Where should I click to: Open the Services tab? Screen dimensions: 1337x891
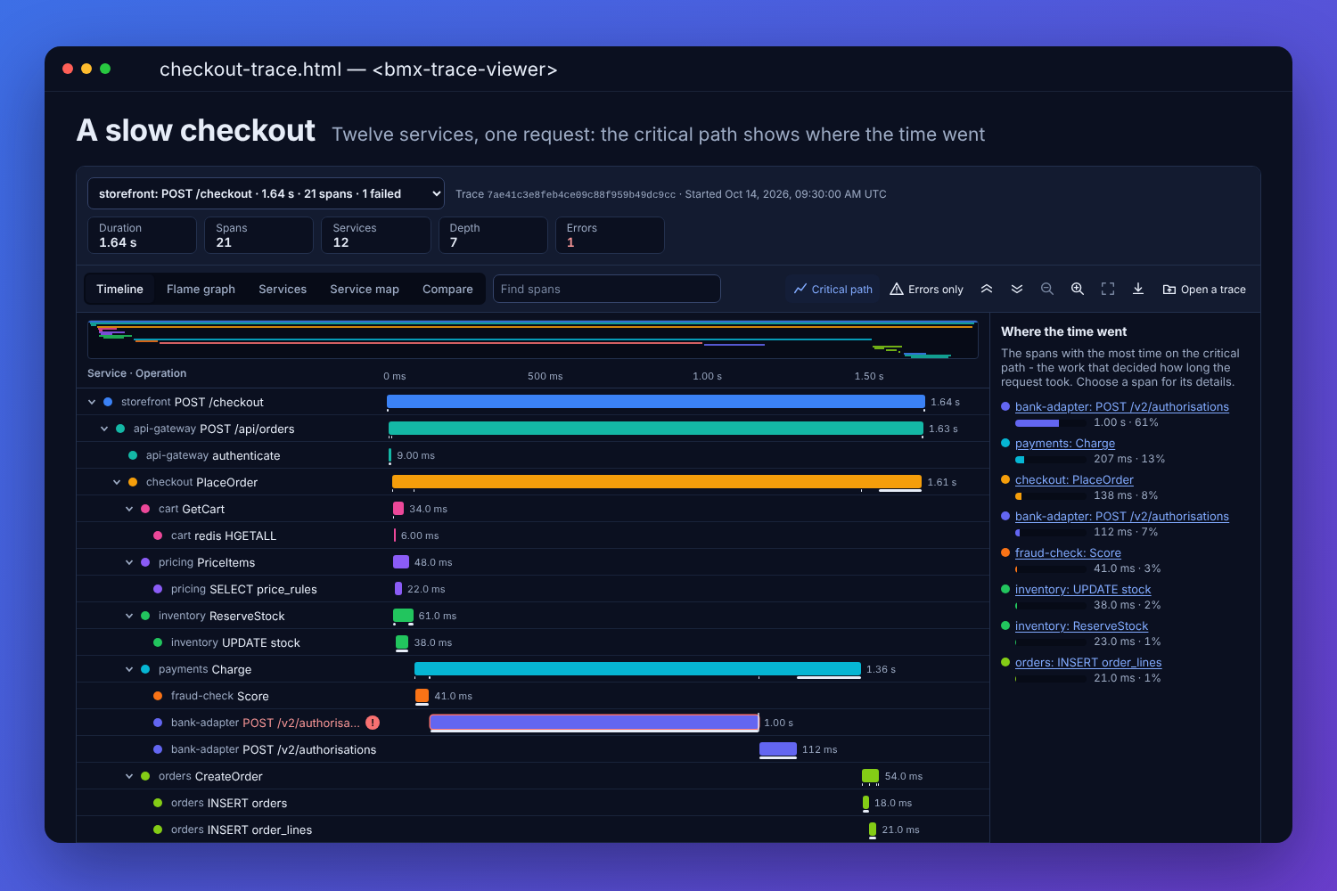[x=283, y=289]
